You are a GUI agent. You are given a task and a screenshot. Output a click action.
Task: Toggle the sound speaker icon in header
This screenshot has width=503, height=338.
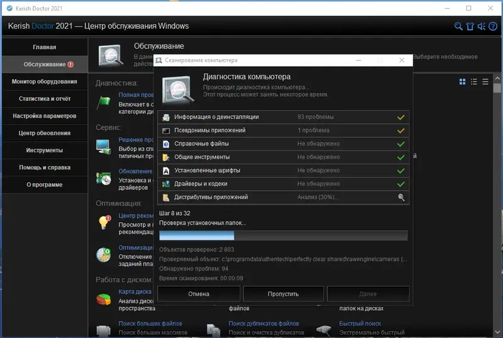481,26
